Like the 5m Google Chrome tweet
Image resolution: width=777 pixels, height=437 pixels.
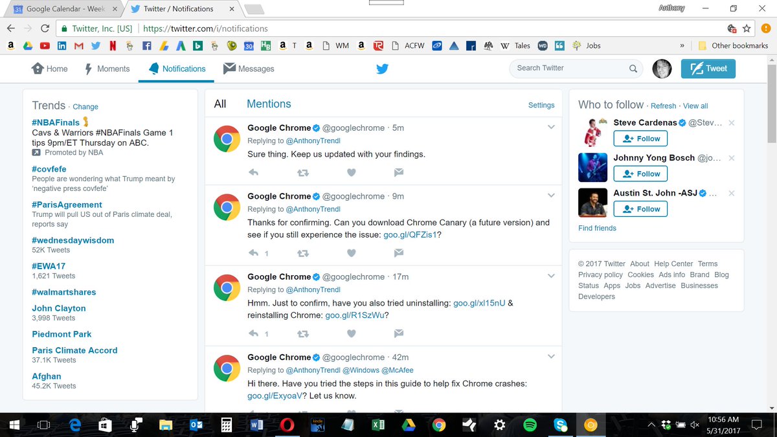pyautogui.click(x=351, y=173)
